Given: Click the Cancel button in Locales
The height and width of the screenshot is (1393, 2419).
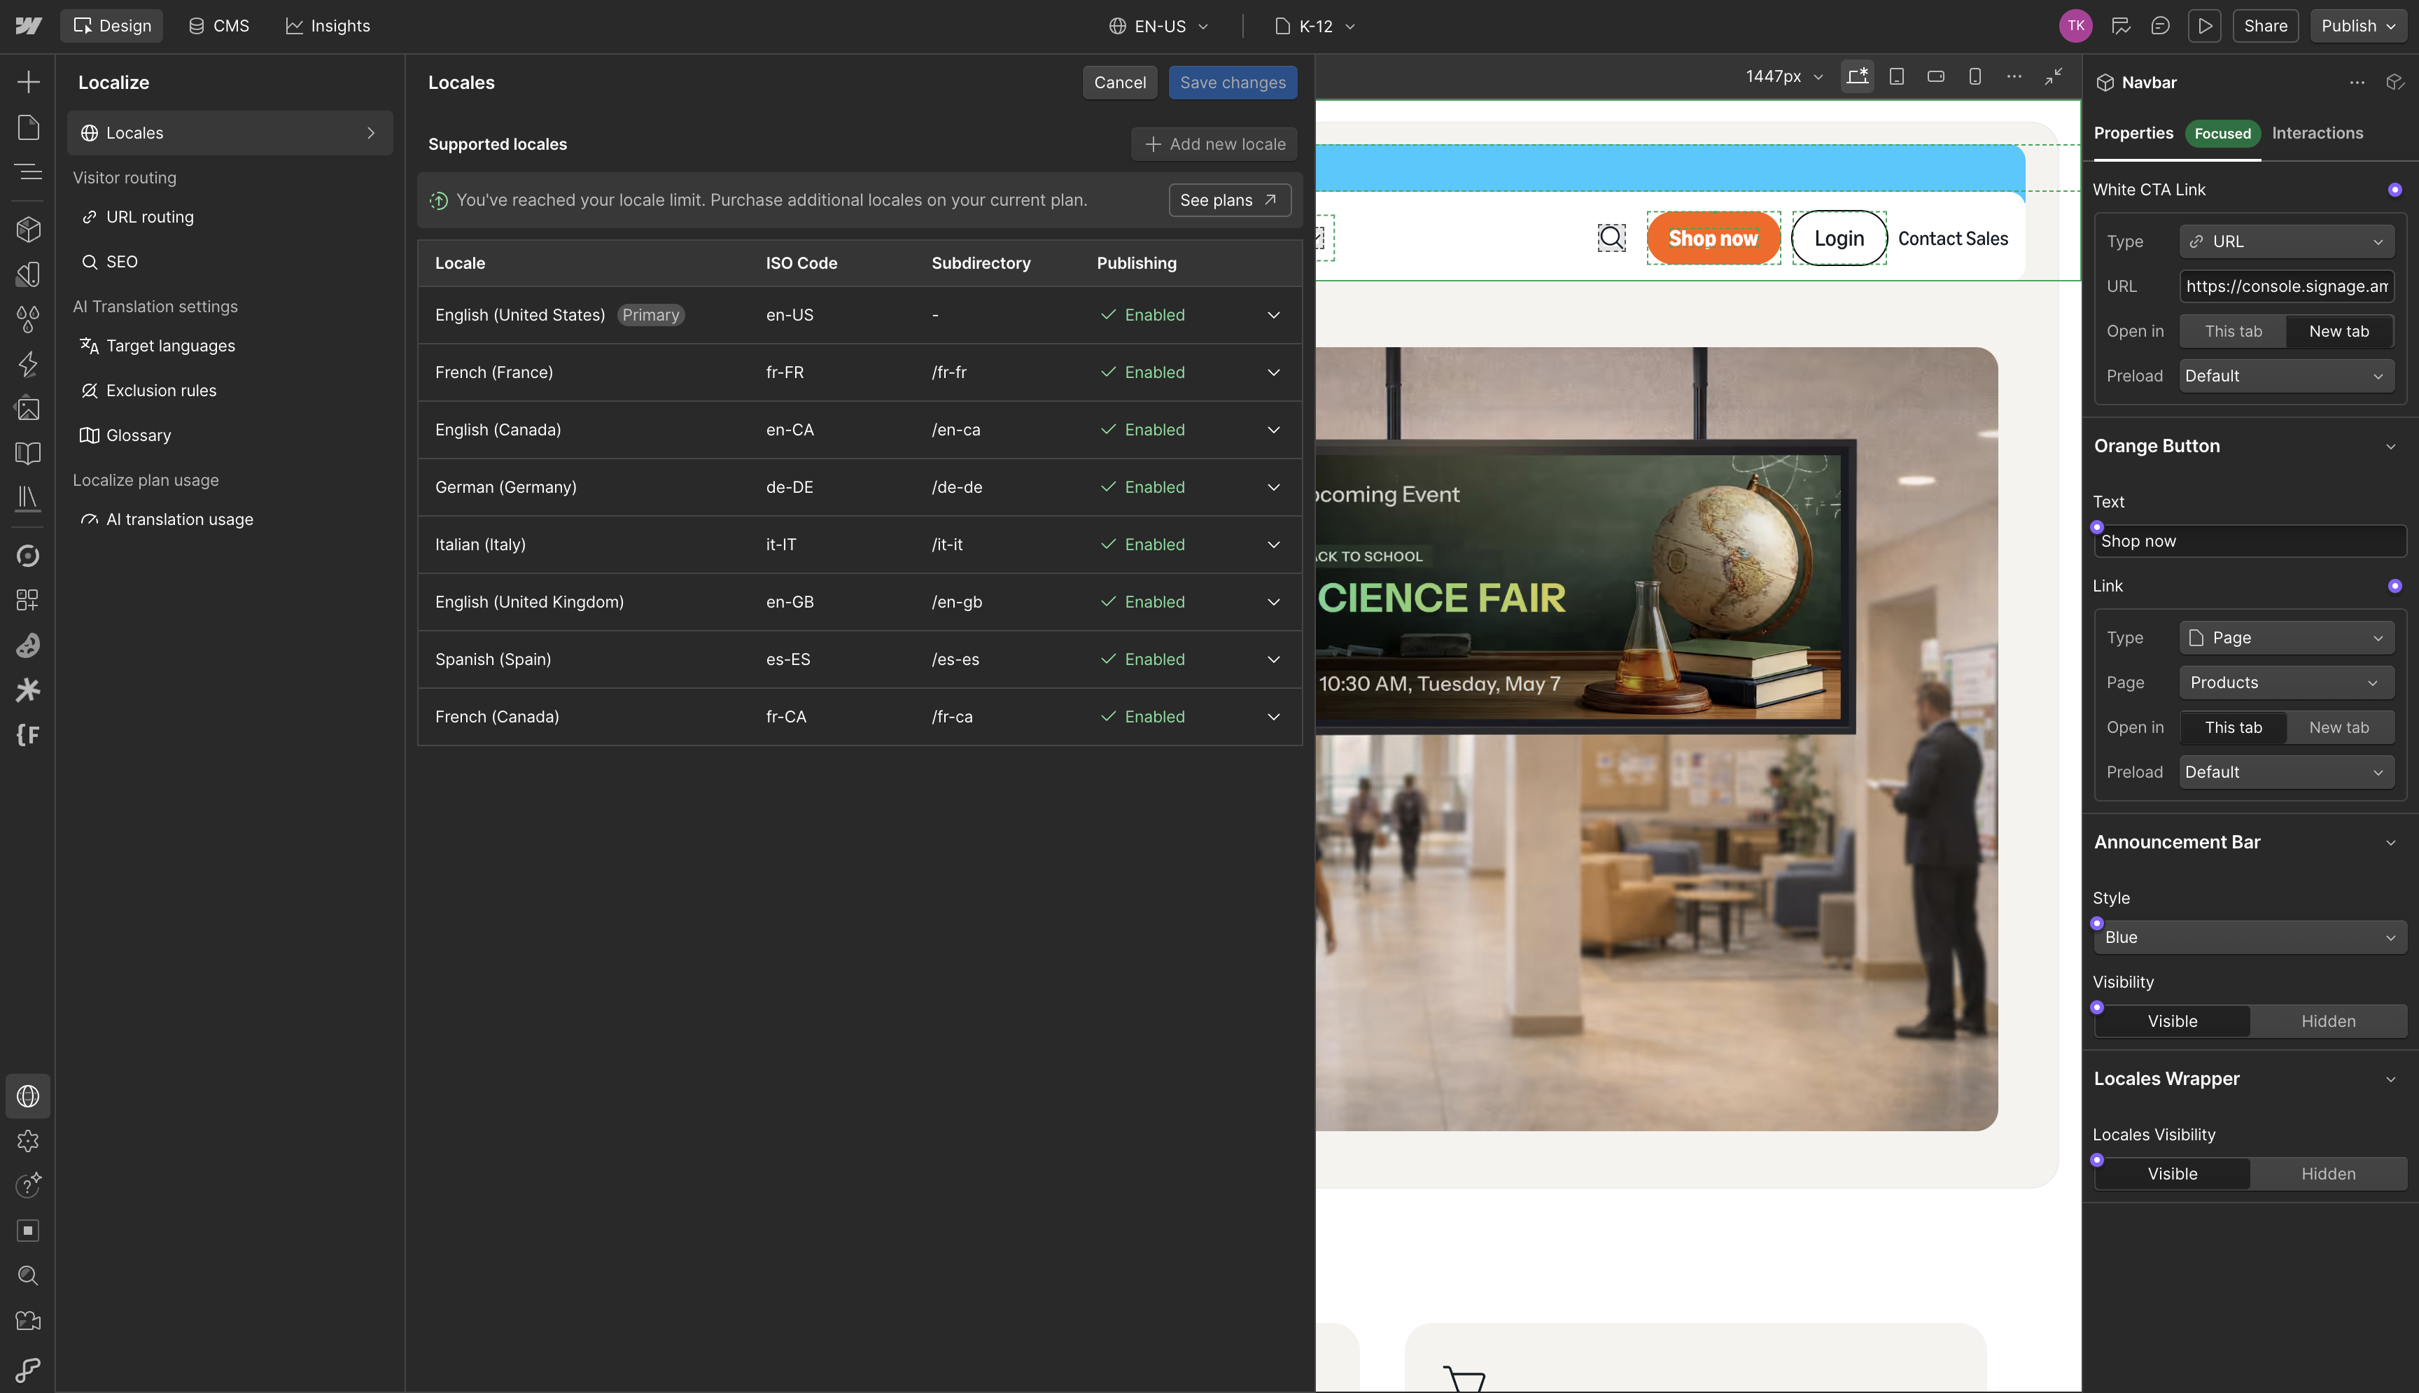Looking at the screenshot, I should coord(1120,83).
